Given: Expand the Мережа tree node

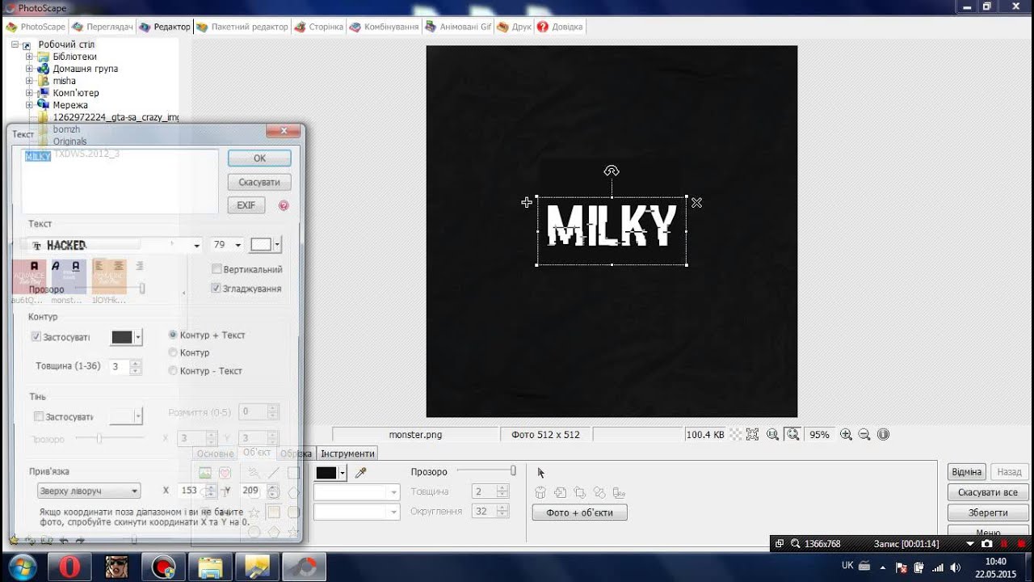Looking at the screenshot, I should click(29, 104).
